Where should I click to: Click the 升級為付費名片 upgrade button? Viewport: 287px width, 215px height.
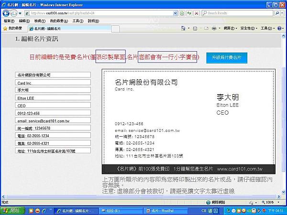pos(227,58)
